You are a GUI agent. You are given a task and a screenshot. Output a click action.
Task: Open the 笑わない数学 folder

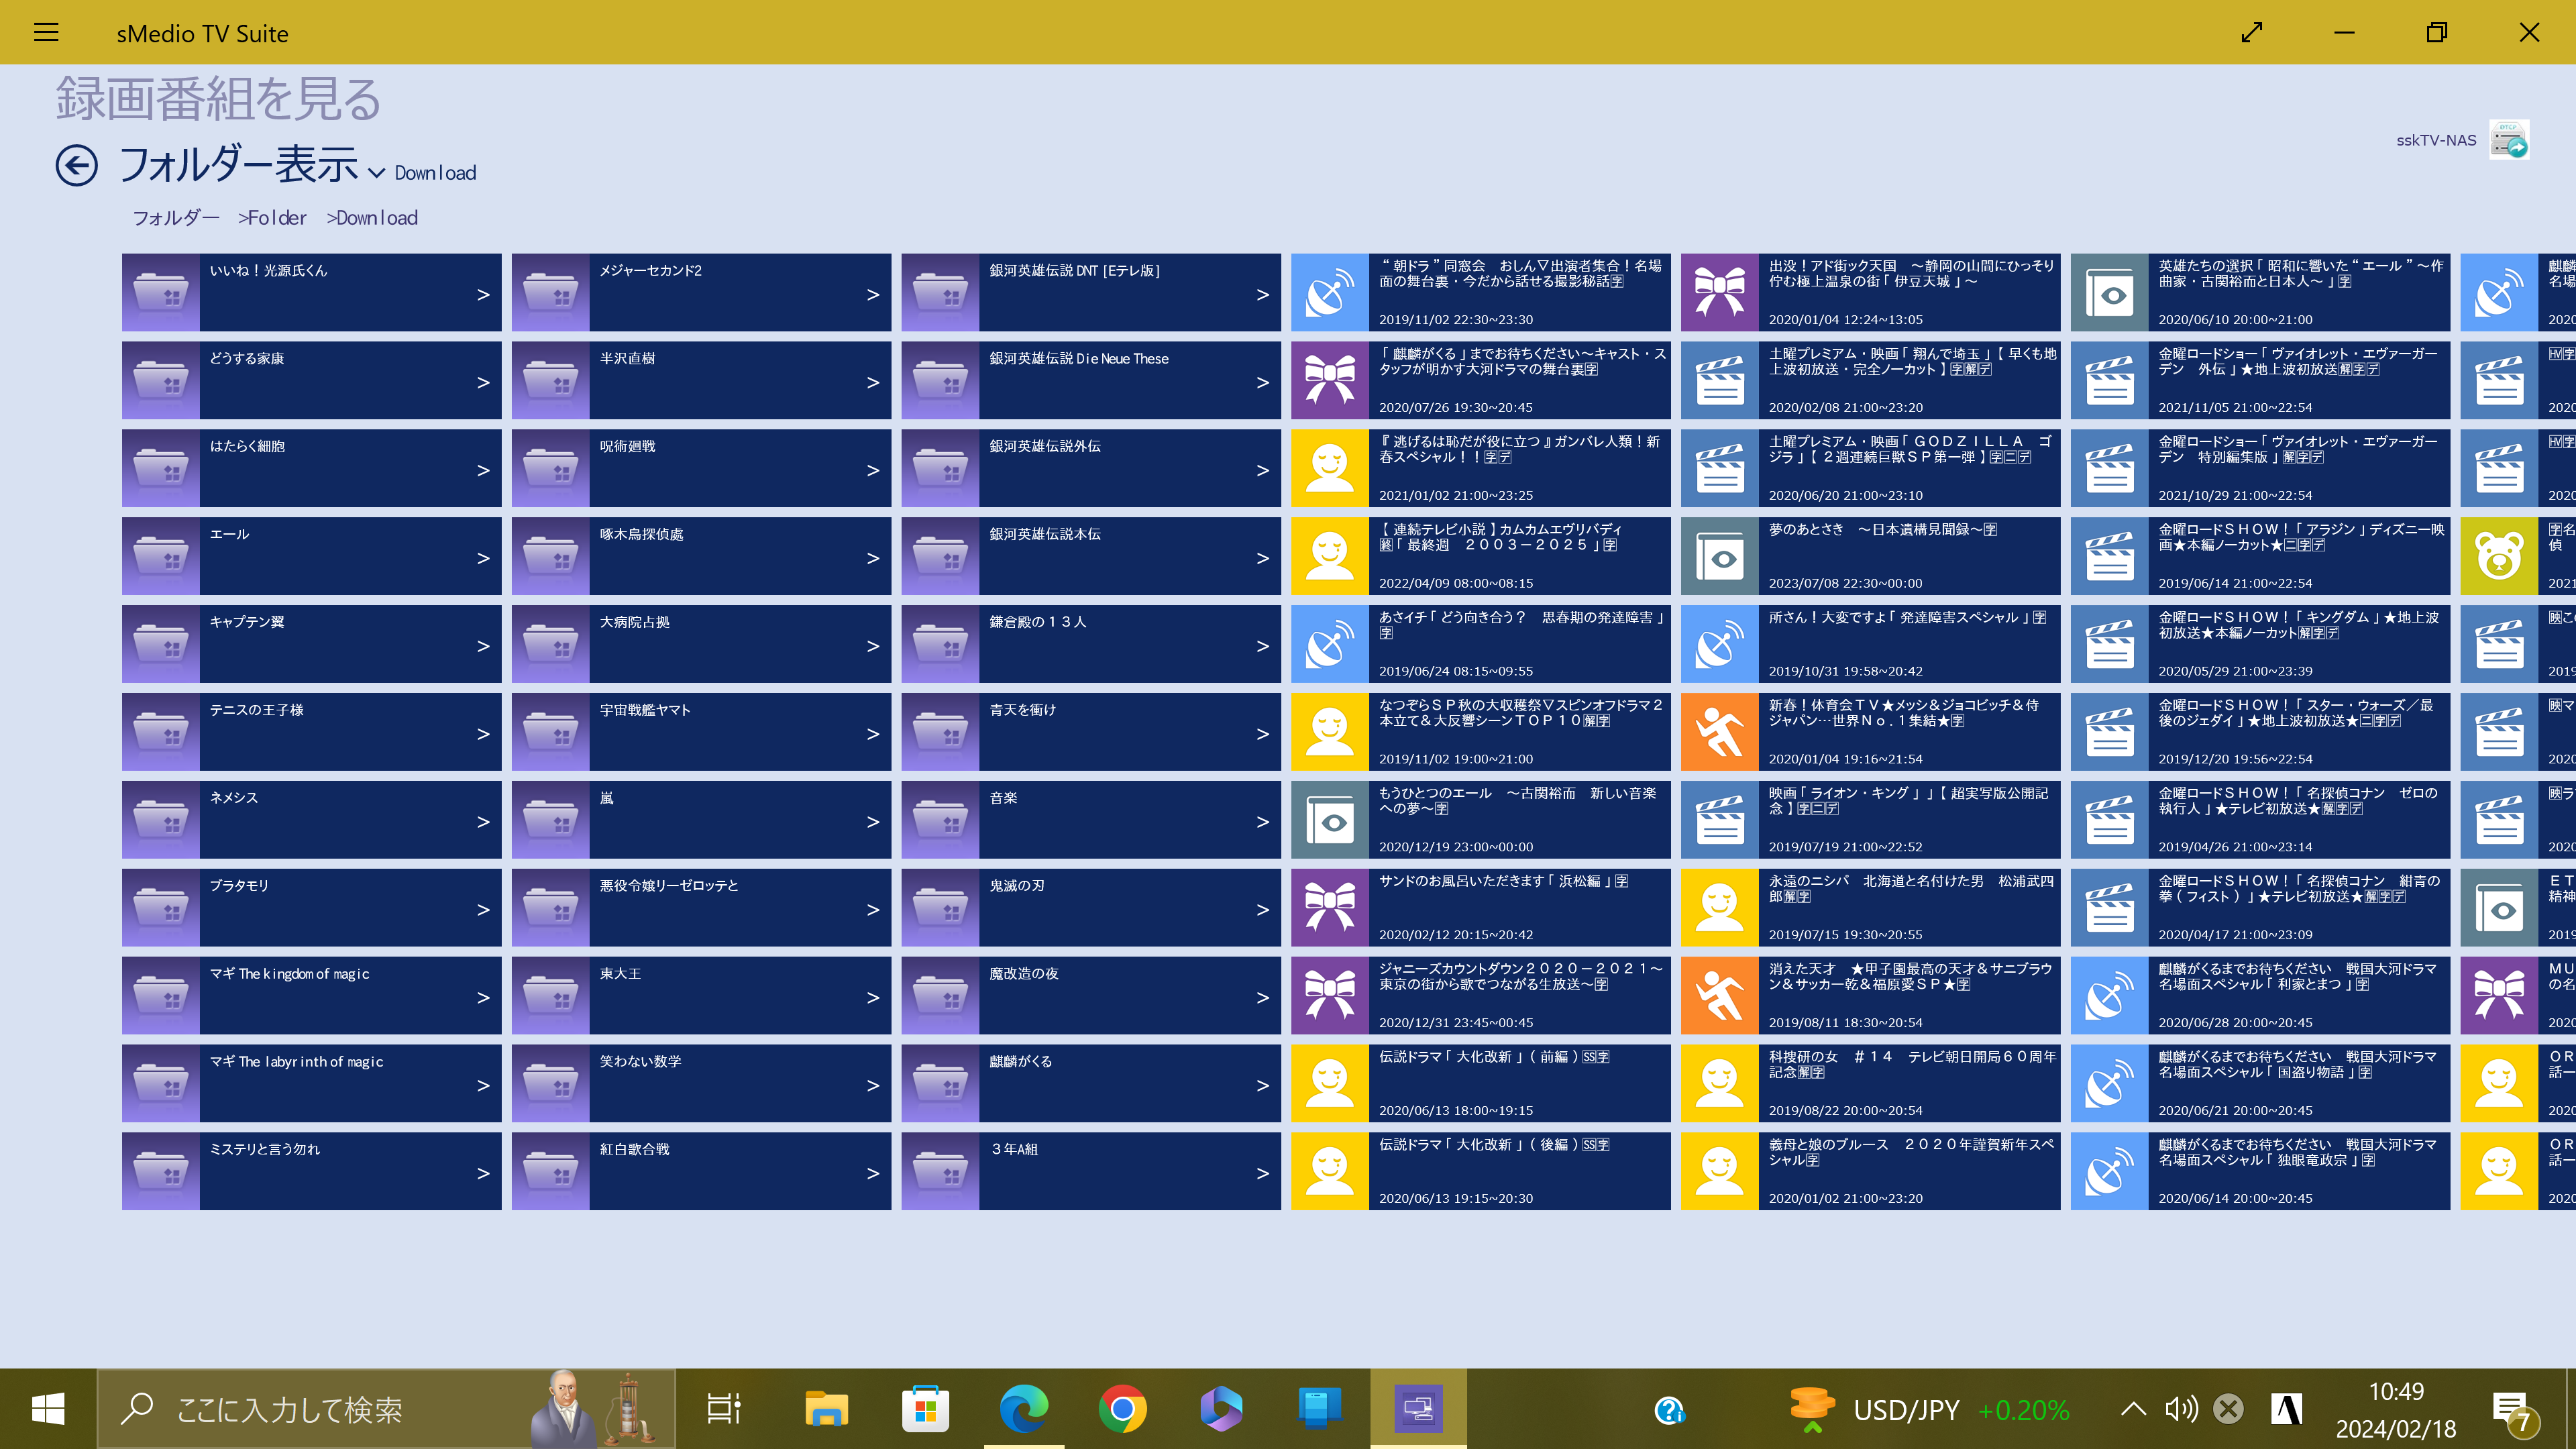pos(701,1083)
